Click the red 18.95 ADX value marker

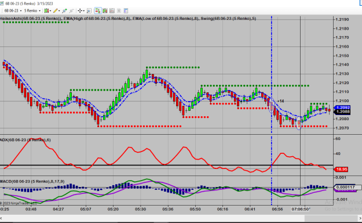(x=341, y=169)
